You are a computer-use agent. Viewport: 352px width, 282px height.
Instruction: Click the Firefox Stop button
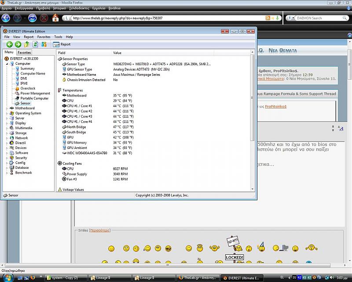pos(44,18)
